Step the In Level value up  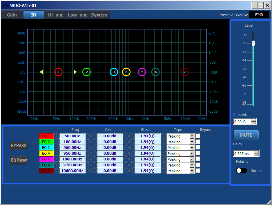click(254, 120)
